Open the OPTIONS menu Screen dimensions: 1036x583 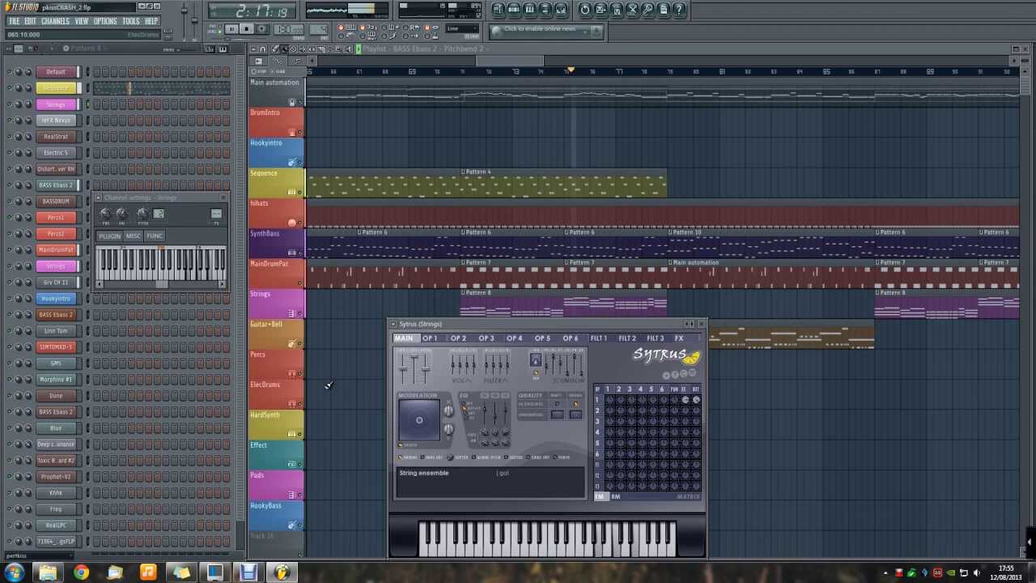point(105,21)
